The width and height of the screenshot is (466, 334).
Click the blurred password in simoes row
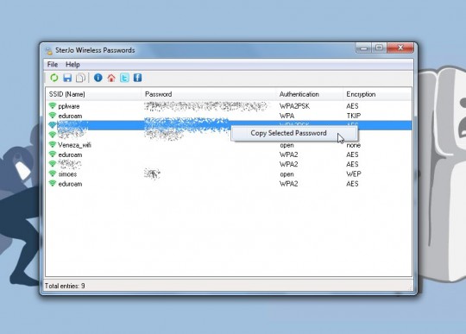pyautogui.click(x=152, y=173)
